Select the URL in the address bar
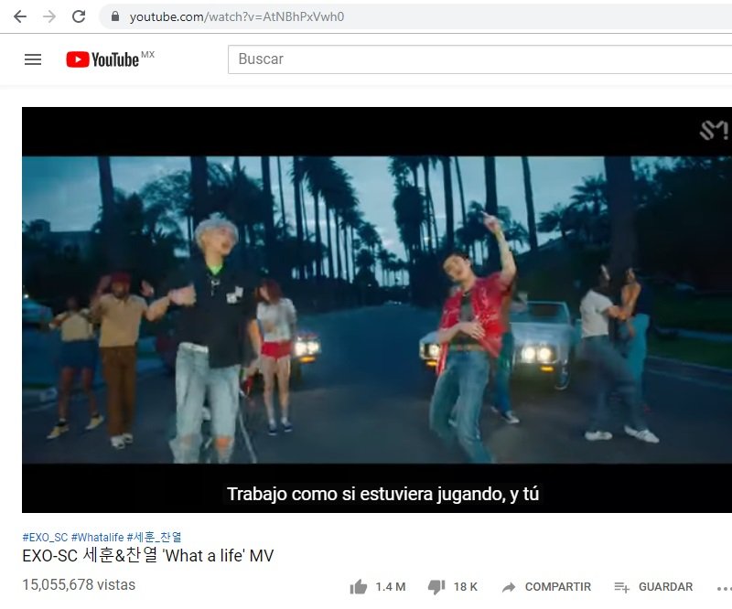Screen dimensions: 732x609 tap(237, 16)
